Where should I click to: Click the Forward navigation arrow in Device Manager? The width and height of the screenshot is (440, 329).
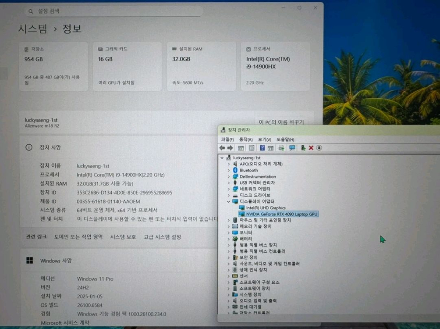[x=231, y=148]
